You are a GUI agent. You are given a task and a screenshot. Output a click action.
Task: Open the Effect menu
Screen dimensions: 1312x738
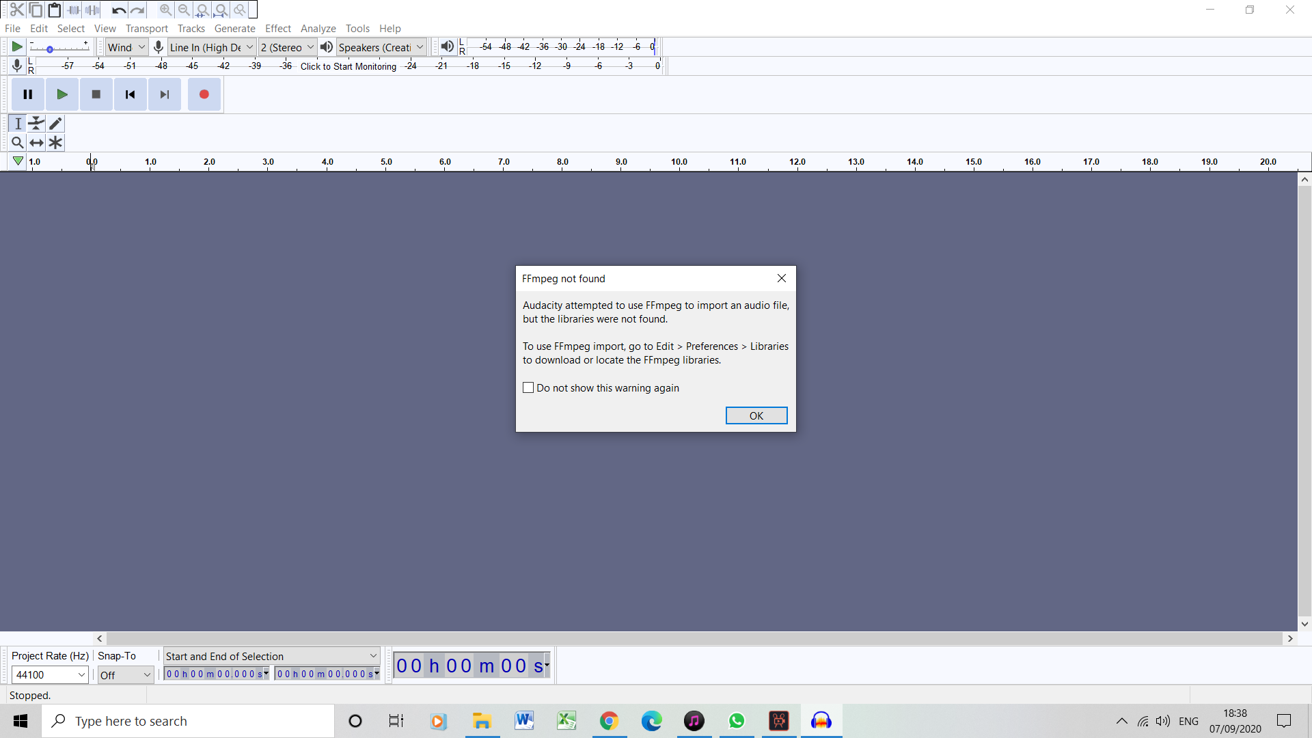[278, 28]
